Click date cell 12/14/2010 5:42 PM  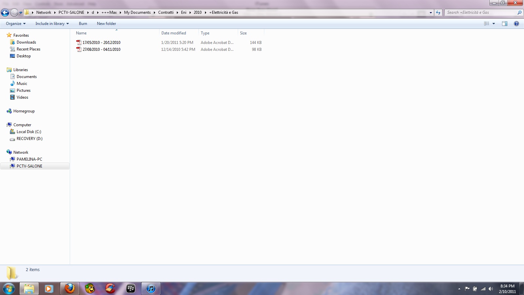178,49
